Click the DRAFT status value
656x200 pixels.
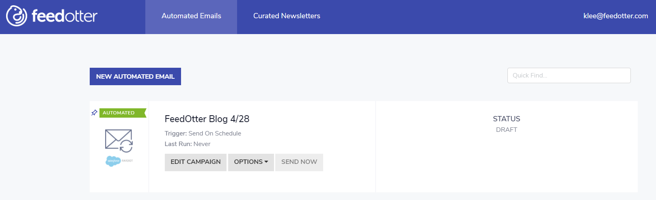point(507,130)
